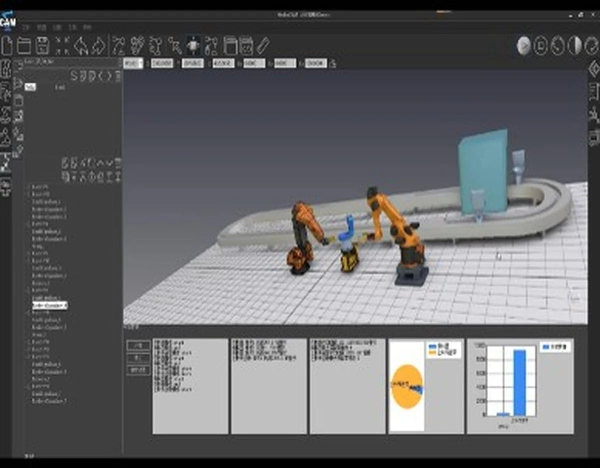
Task: Click the calculator-style icon beside the pencil
Action: (x=246, y=46)
